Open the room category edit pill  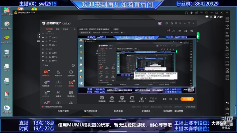click(x=85, y=33)
